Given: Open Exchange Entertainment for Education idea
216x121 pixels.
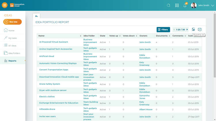Looking at the screenshot, I should pos(59,103).
